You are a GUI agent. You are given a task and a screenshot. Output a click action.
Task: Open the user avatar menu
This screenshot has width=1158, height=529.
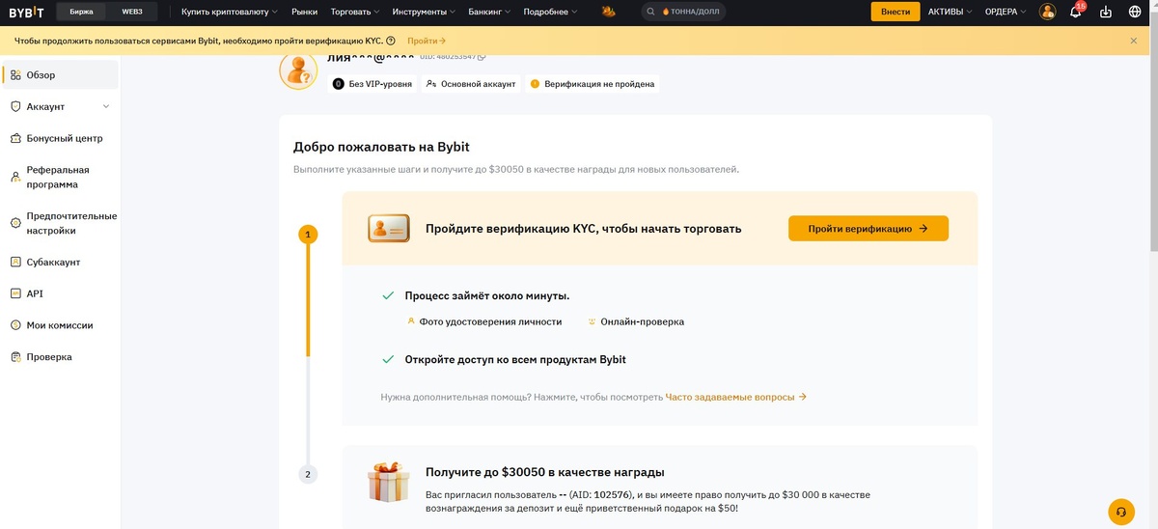click(1047, 12)
